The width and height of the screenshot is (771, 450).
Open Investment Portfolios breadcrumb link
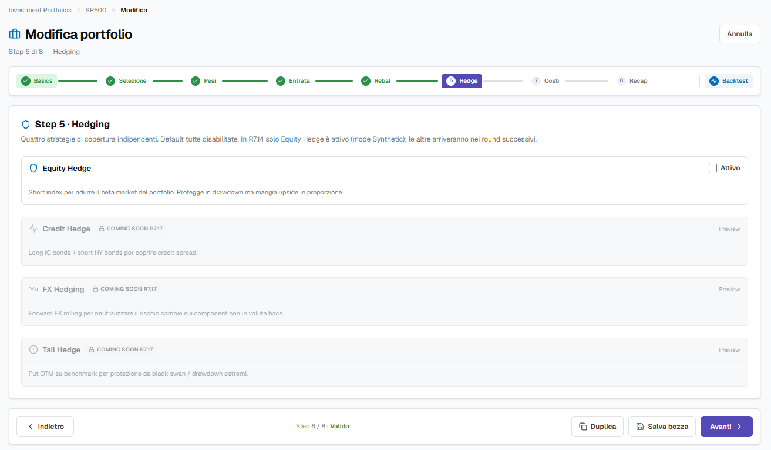[40, 10]
